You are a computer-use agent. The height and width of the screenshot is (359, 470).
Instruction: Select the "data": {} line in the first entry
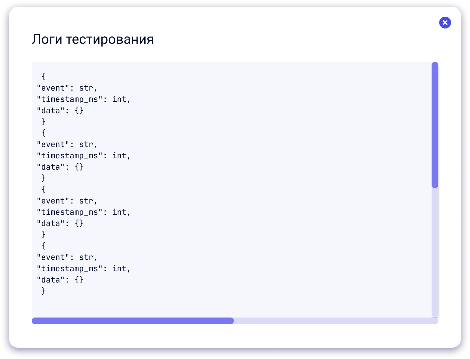click(x=60, y=111)
